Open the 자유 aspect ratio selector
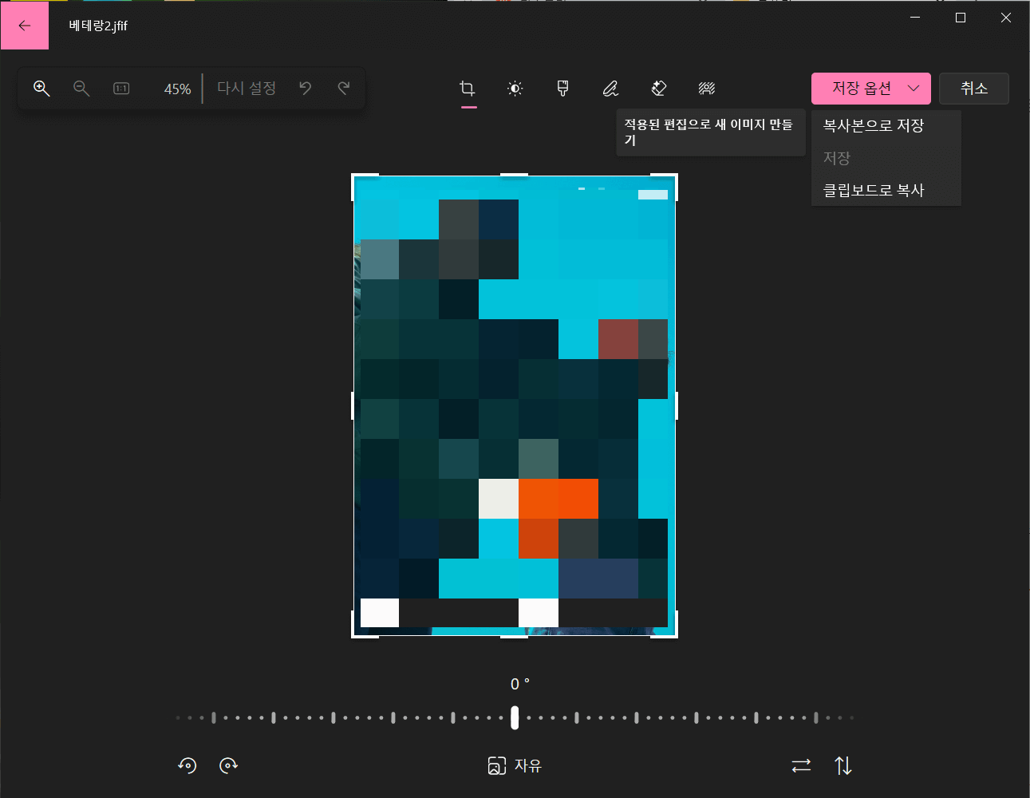1030x798 pixels. [515, 765]
